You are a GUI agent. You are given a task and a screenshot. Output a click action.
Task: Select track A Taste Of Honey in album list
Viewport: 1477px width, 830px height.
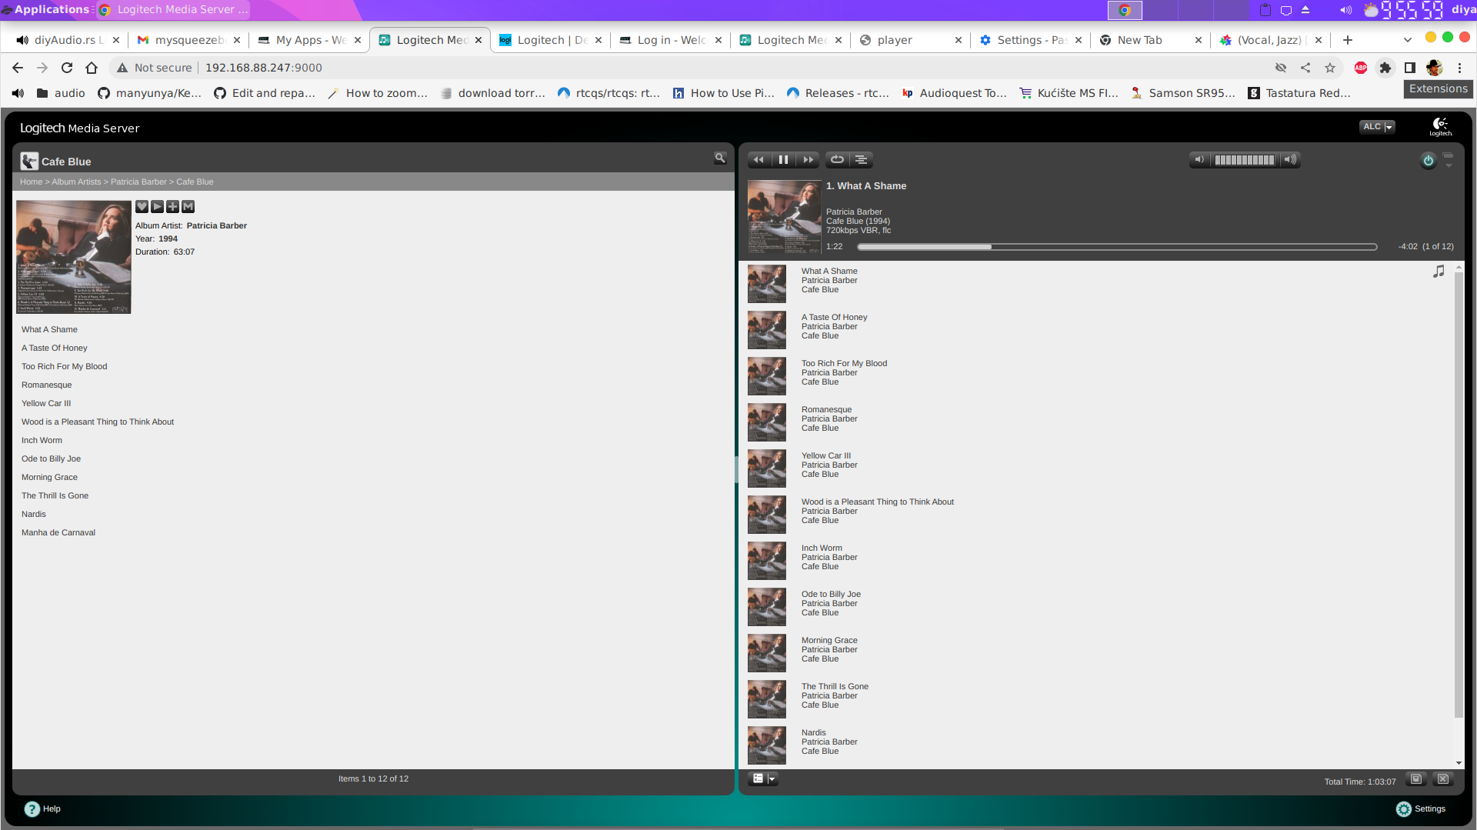coord(55,348)
